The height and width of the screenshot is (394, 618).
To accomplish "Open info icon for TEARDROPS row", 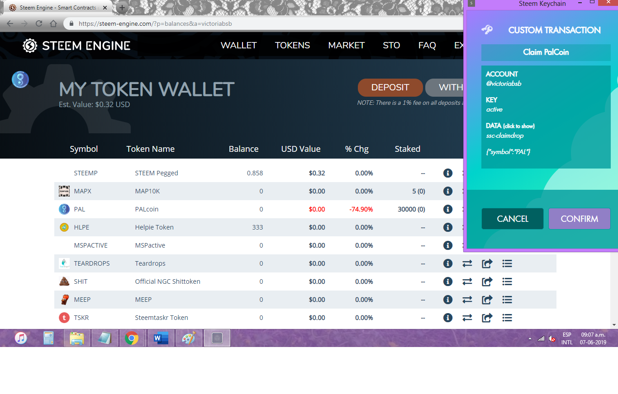I will pyautogui.click(x=448, y=263).
